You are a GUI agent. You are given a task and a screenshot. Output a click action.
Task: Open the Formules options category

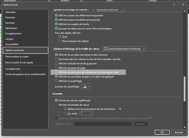(x=10, y=17)
